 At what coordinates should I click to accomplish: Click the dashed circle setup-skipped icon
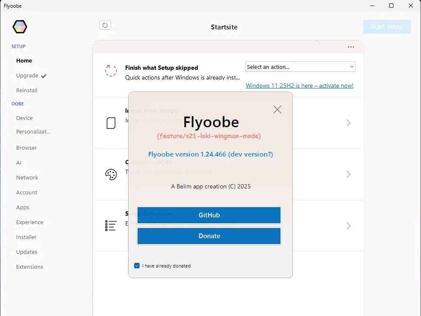pyautogui.click(x=111, y=71)
